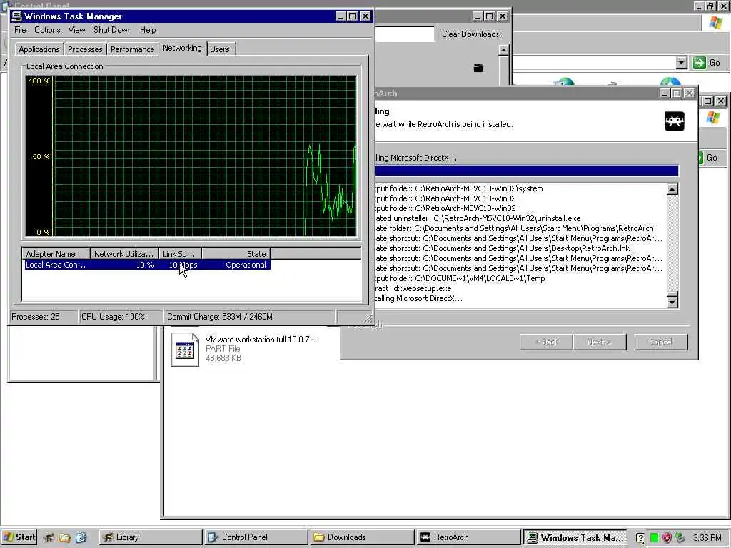Sort by Link Sp... column header
731x548 pixels.
coord(180,253)
